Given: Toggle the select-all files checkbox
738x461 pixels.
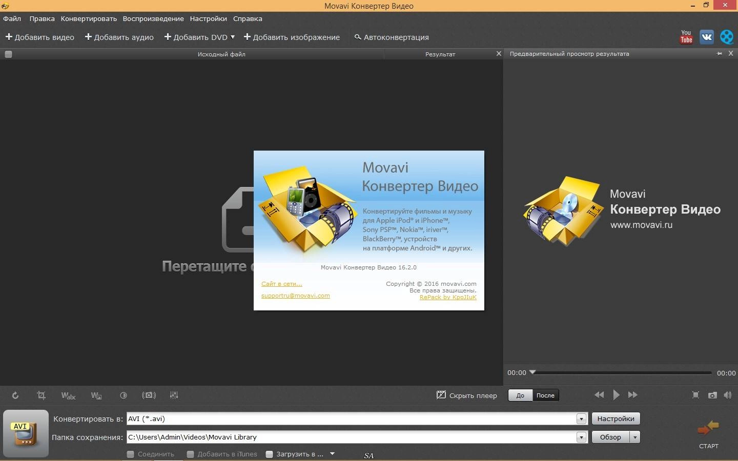Looking at the screenshot, I should (8, 54).
